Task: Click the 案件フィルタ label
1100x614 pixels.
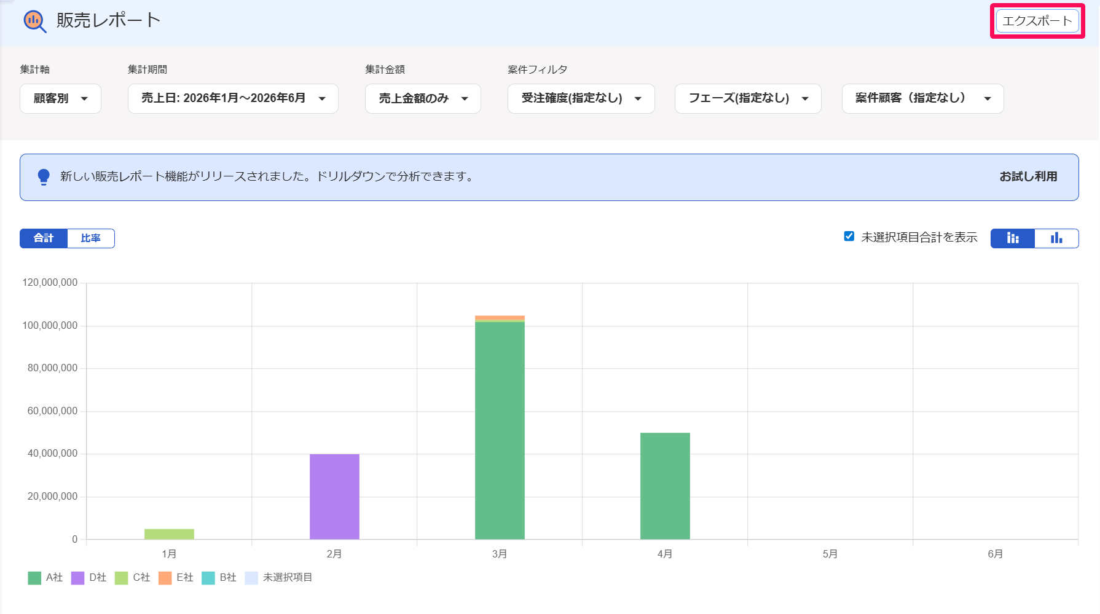Action: pos(538,69)
